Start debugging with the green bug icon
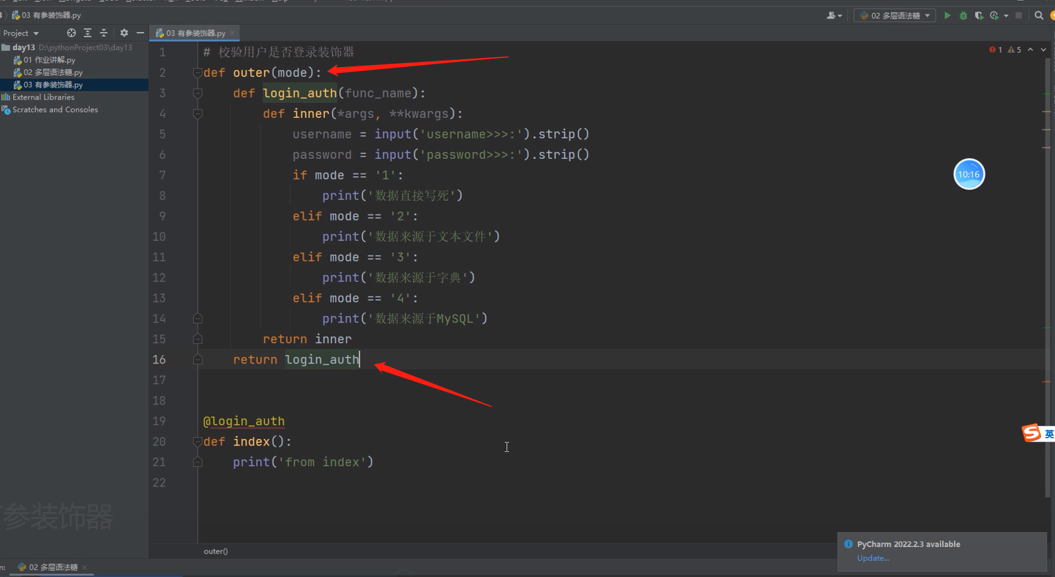The image size is (1055, 577). pos(963,16)
